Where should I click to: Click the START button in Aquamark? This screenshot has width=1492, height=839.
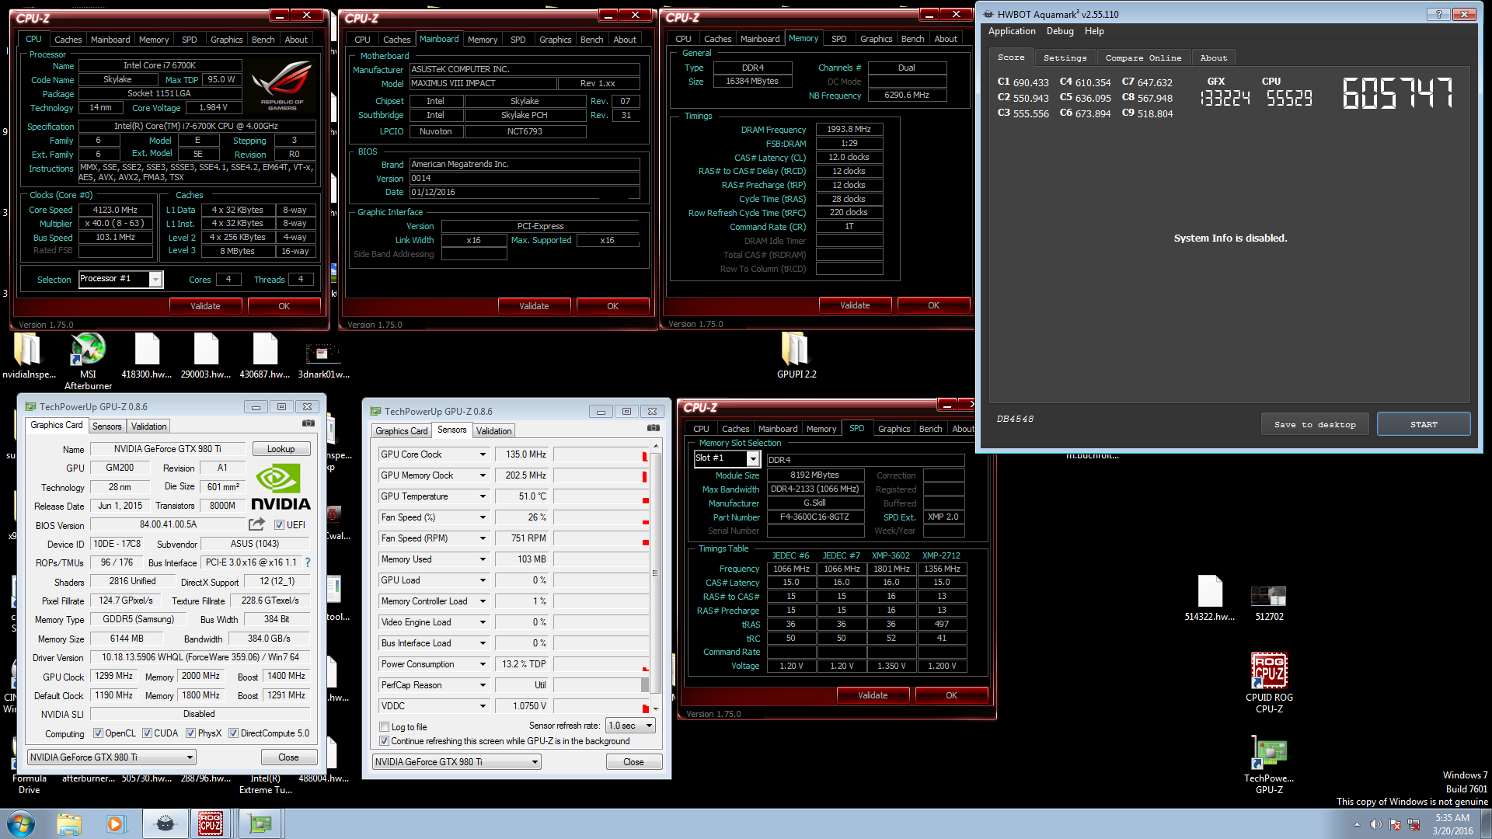point(1424,424)
